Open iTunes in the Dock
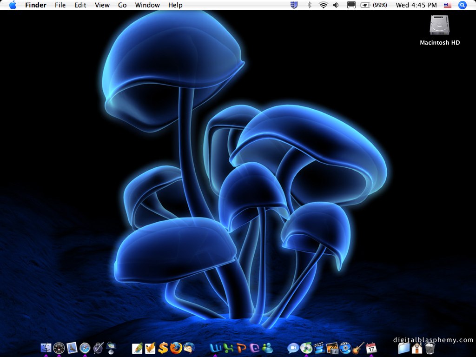This screenshot has height=357, width=476. (x=306, y=348)
